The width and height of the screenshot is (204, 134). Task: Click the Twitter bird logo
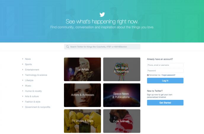click(x=102, y=15)
